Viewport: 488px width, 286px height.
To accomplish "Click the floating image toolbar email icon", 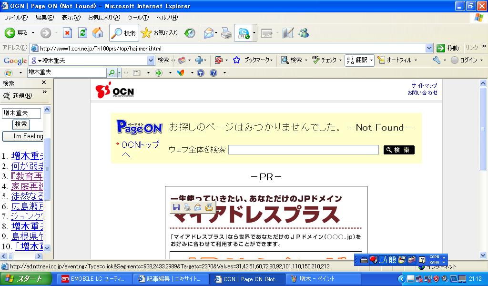I will 198,207.
